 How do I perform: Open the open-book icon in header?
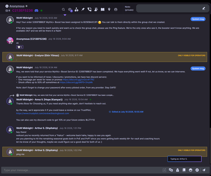click(103, 9)
